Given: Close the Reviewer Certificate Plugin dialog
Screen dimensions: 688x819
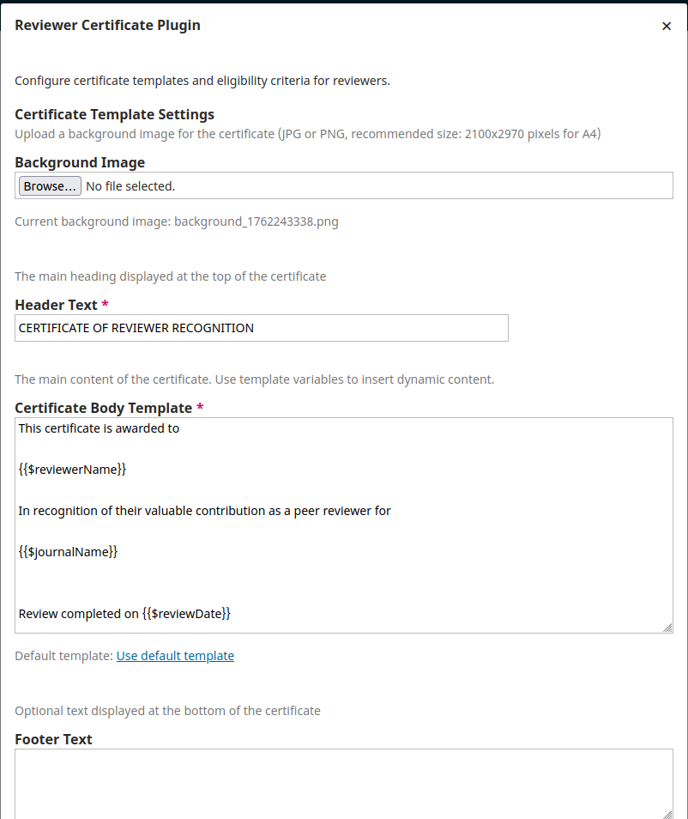Looking at the screenshot, I should 667,27.
